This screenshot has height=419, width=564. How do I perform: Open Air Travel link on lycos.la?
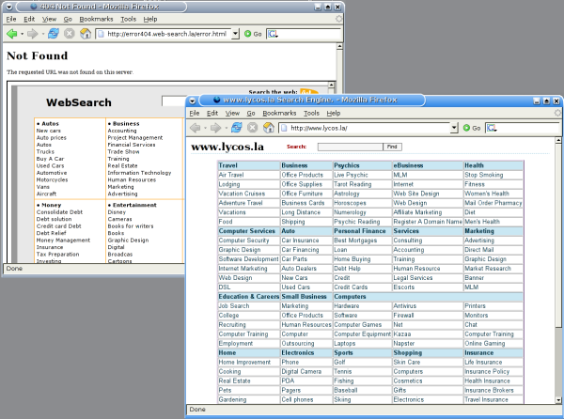(x=231, y=175)
